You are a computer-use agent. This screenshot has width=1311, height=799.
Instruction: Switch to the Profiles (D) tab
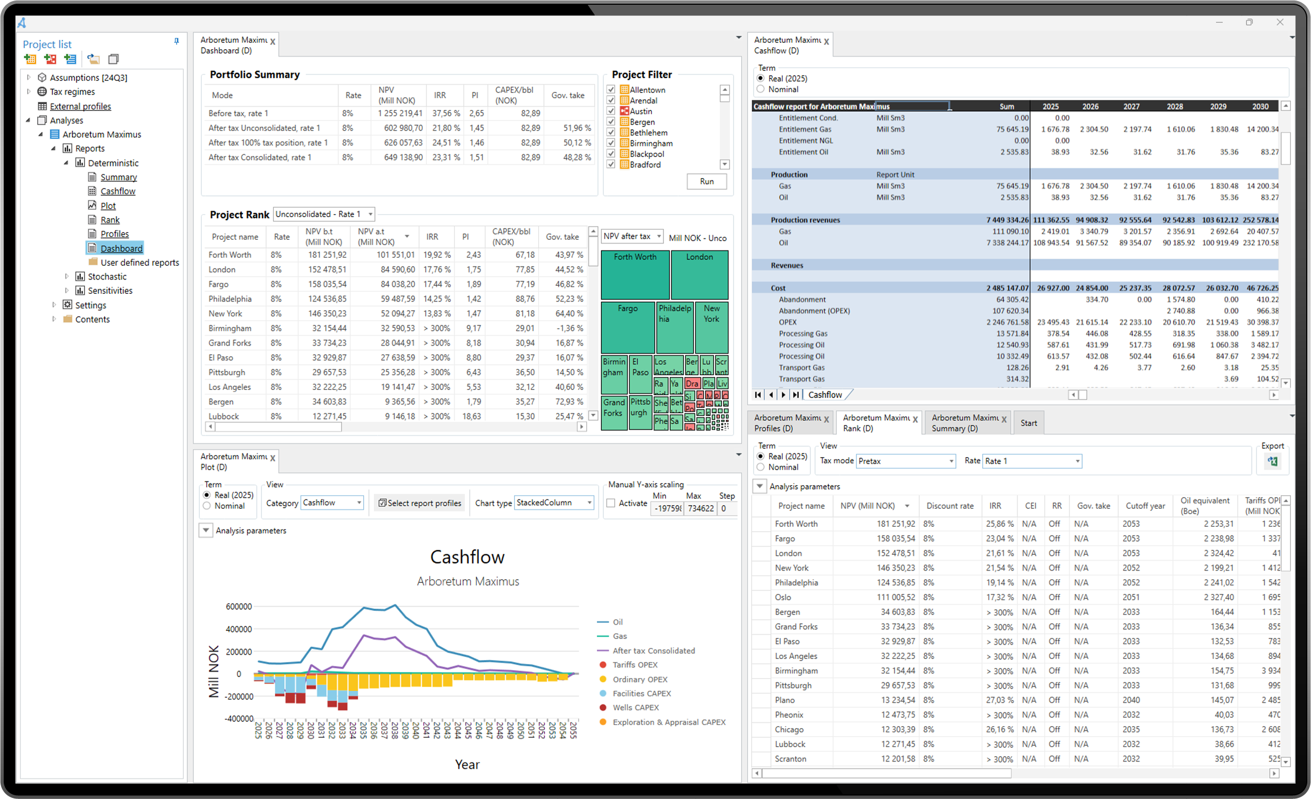[x=788, y=423]
